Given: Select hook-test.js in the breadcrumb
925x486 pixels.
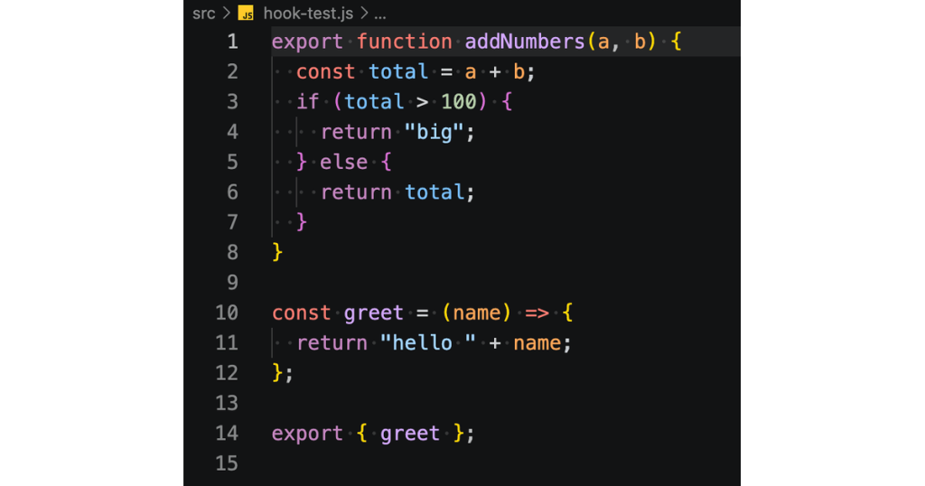Looking at the screenshot, I should [308, 13].
